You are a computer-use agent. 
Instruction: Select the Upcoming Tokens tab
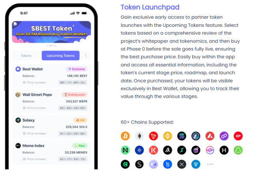tap(60, 56)
